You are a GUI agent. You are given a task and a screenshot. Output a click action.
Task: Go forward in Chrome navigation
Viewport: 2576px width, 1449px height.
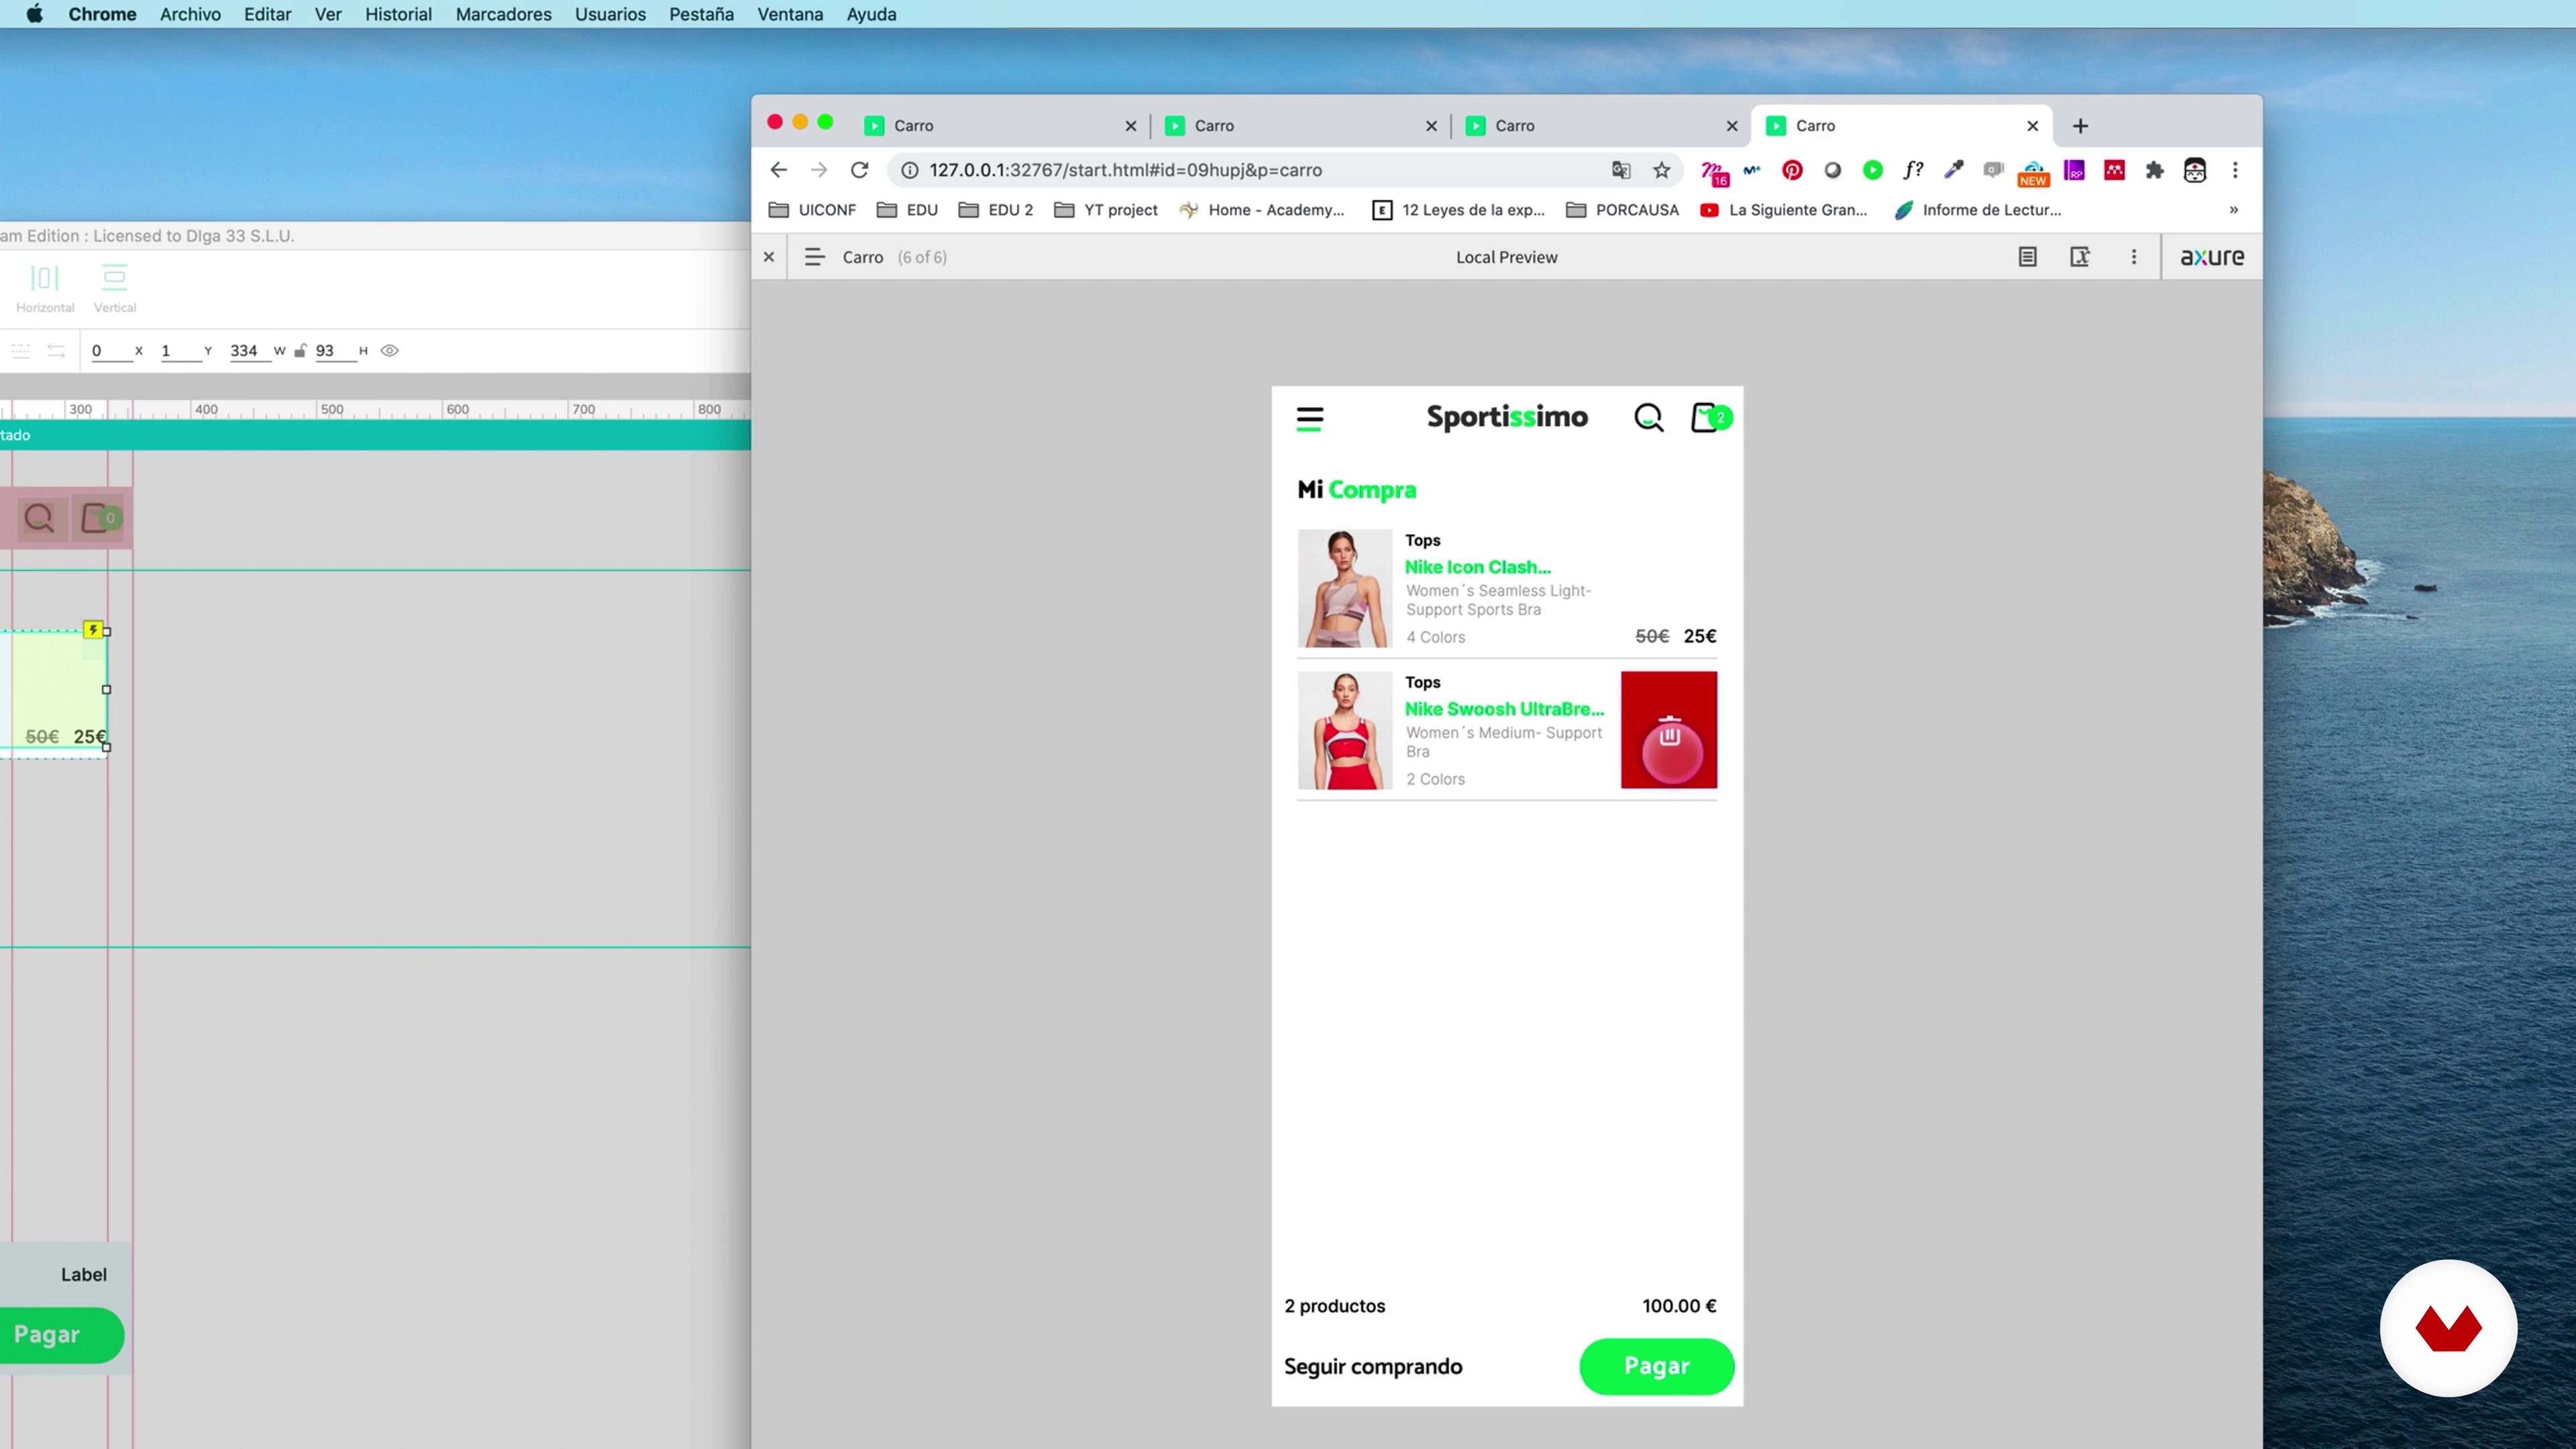(819, 170)
